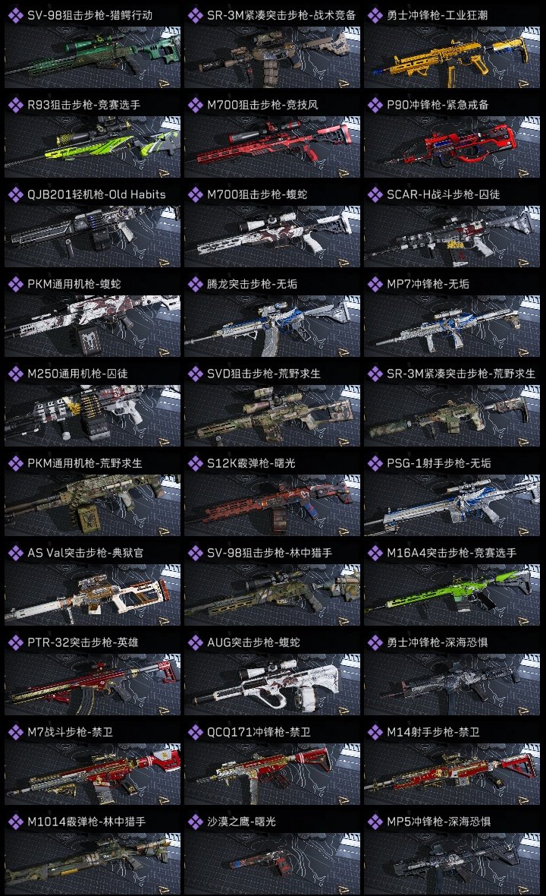Open the 勇士冲锋枪-工业狂潮 yellow gun thumbnail
The width and height of the screenshot is (546, 896).
point(452,57)
